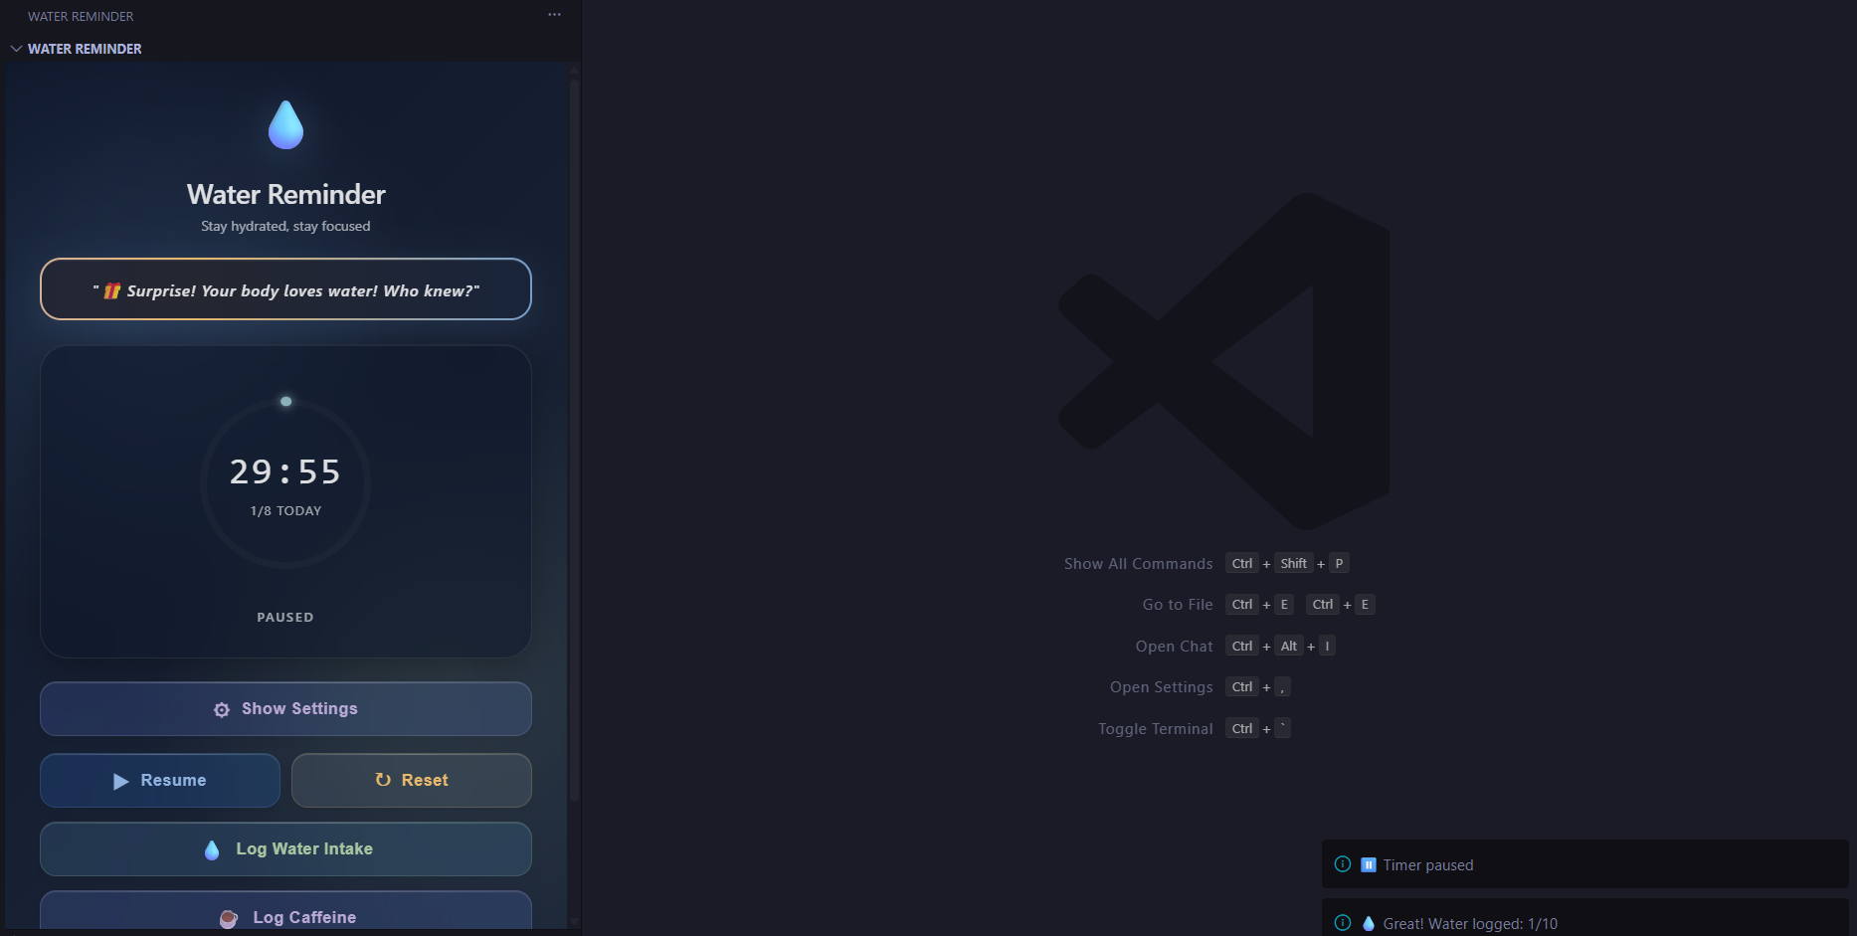This screenshot has width=1857, height=936.
Task: Click the Show All Commands shortcut label
Action: tap(1139, 564)
